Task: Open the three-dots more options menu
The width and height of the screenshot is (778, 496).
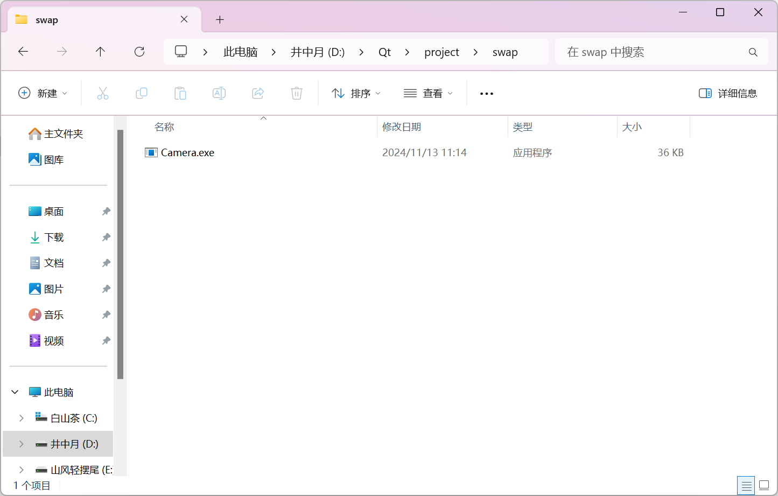Action: [x=487, y=93]
